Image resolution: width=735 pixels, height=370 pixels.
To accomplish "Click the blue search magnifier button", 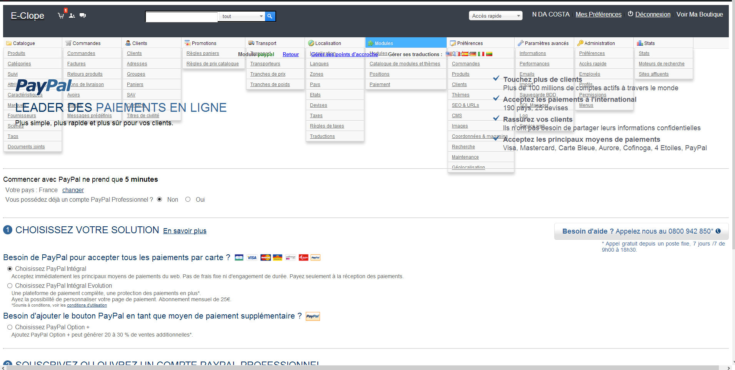I will pos(270,16).
